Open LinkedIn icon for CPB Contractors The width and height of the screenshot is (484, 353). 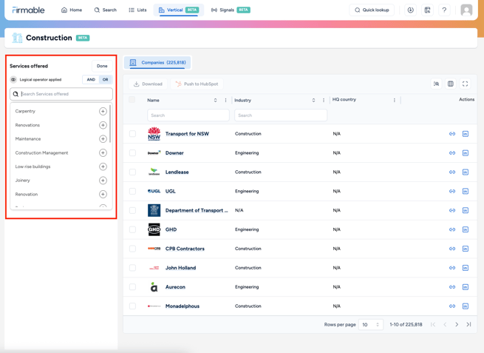(x=466, y=249)
